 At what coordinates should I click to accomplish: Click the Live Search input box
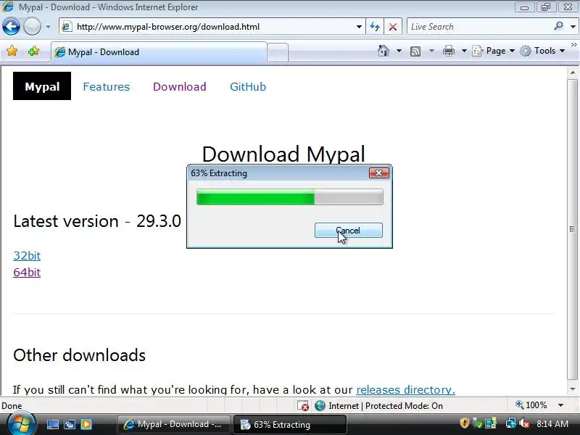tap(479, 27)
